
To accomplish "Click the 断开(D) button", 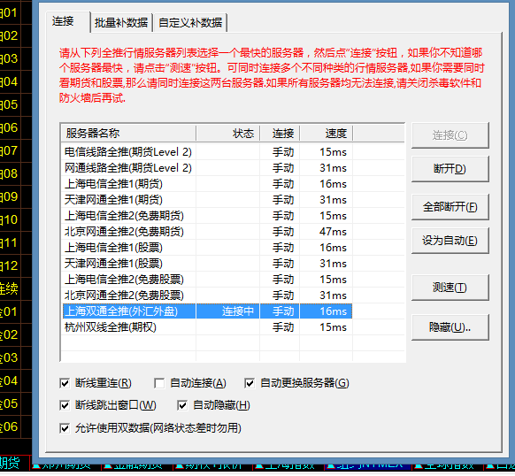I will coord(450,169).
